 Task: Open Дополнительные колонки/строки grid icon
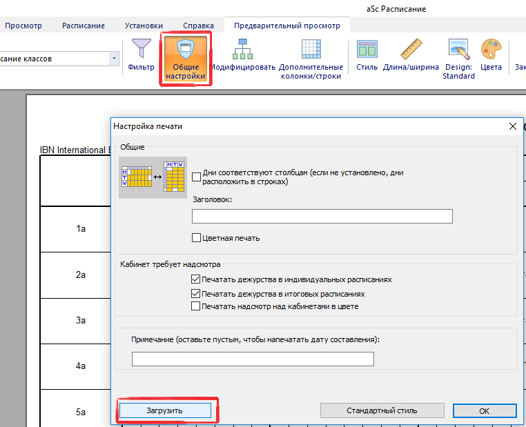(311, 50)
